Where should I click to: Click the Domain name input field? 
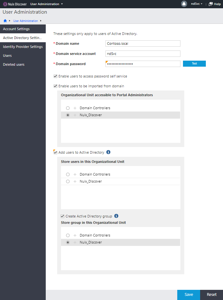(143, 43)
